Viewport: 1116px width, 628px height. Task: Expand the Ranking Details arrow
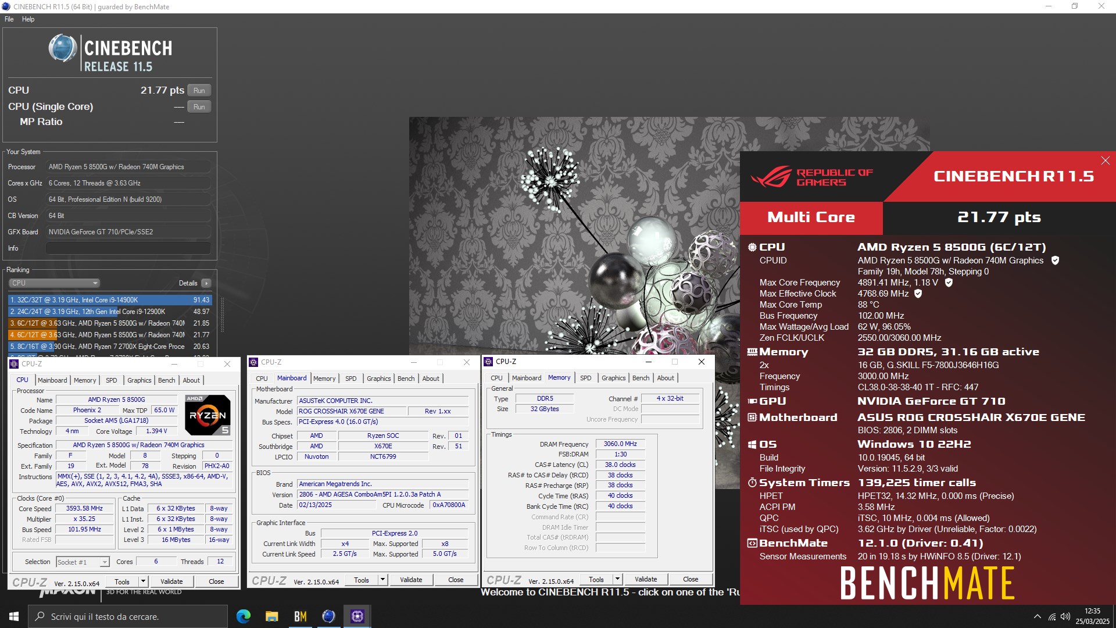pos(206,283)
